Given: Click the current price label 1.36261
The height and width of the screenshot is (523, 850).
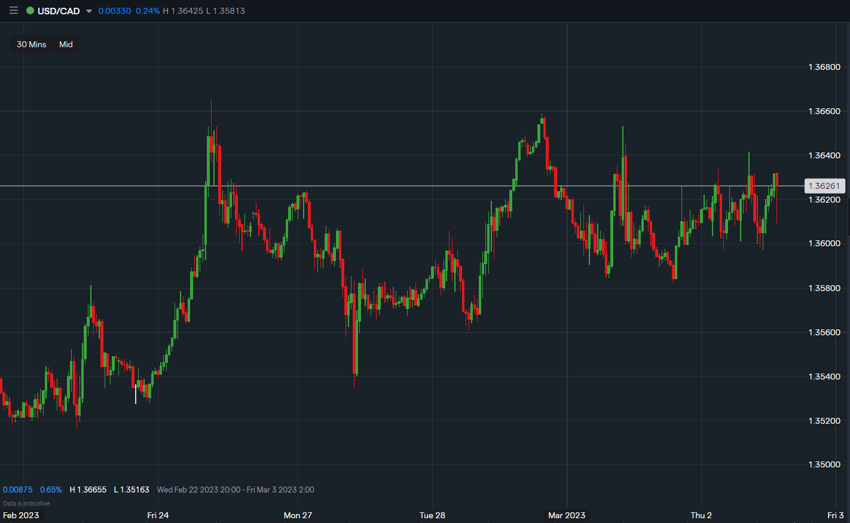Looking at the screenshot, I should click(824, 186).
